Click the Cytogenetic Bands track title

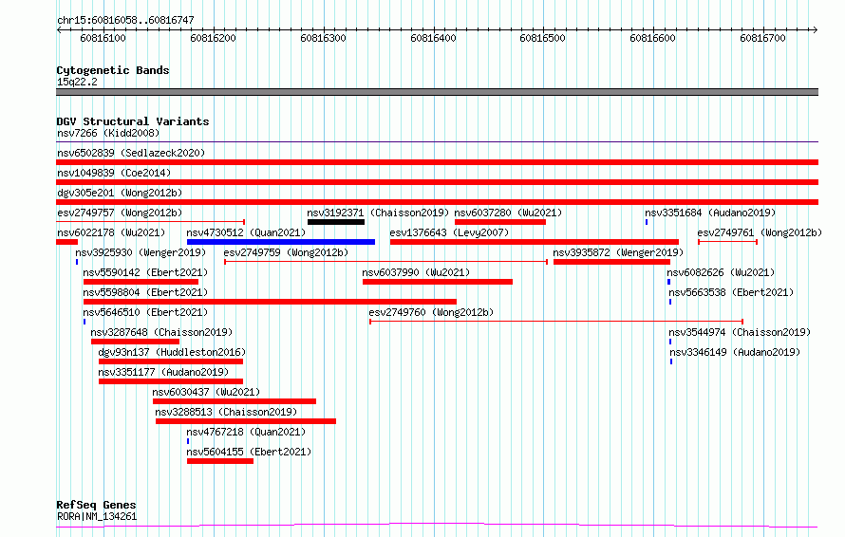pyautogui.click(x=113, y=70)
